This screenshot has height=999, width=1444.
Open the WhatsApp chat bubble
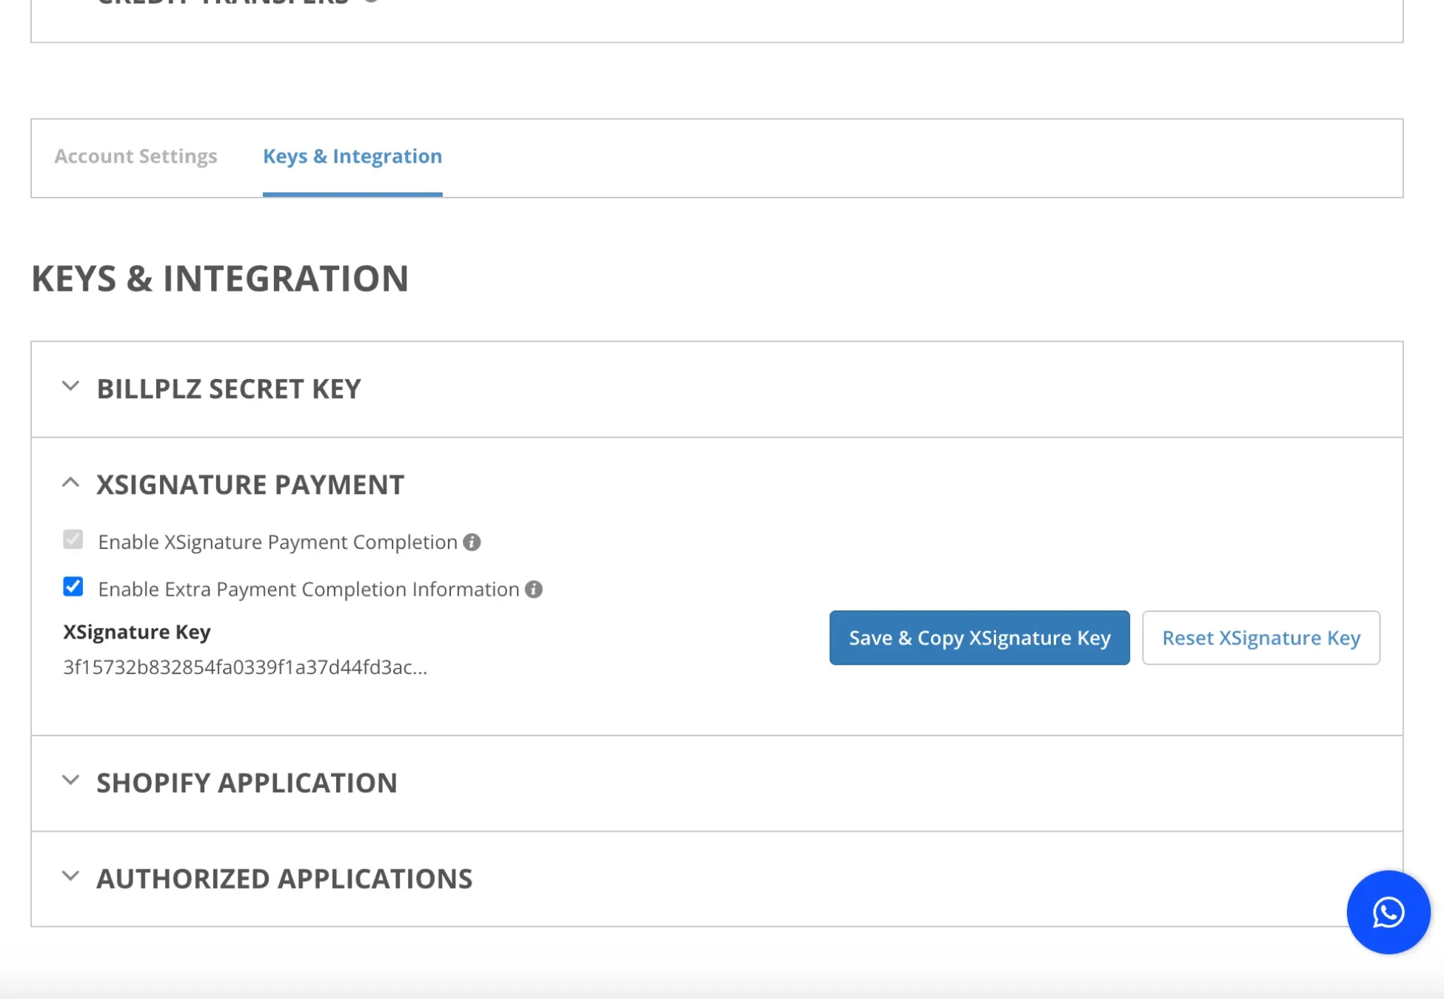point(1388,912)
